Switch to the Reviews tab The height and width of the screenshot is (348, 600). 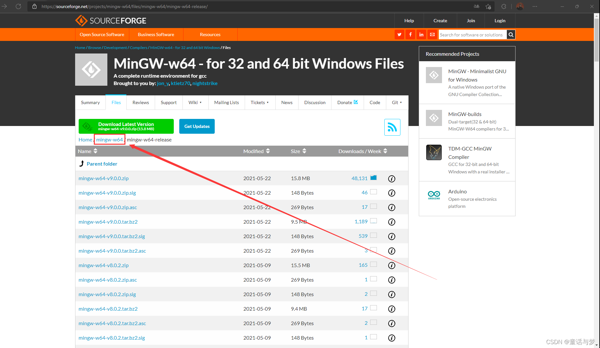[141, 102]
